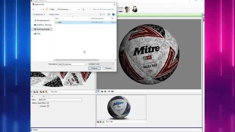Screen dimensions: 235x132
Task: Click the red icon by 512 x 256
Action: pyautogui.click(x=98, y=122)
